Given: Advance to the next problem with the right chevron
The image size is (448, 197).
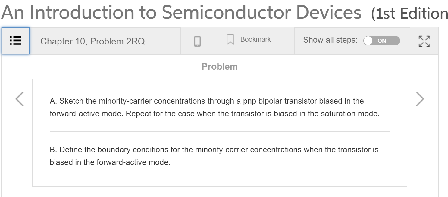Looking at the screenshot, I should 420,98.
